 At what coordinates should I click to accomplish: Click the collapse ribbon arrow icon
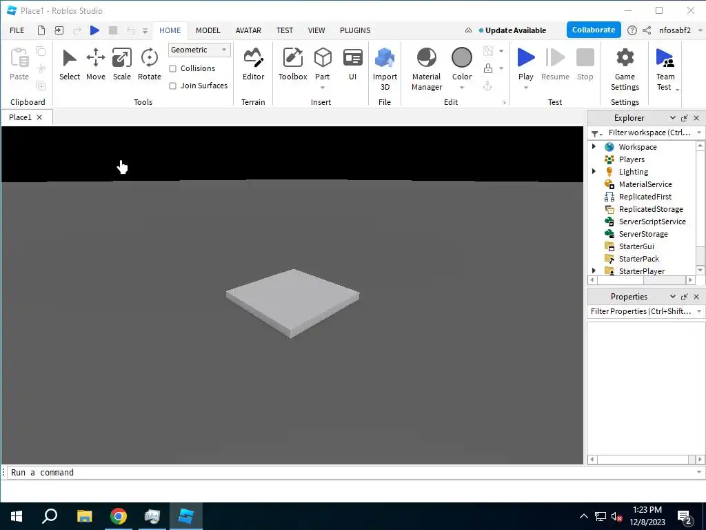468,30
